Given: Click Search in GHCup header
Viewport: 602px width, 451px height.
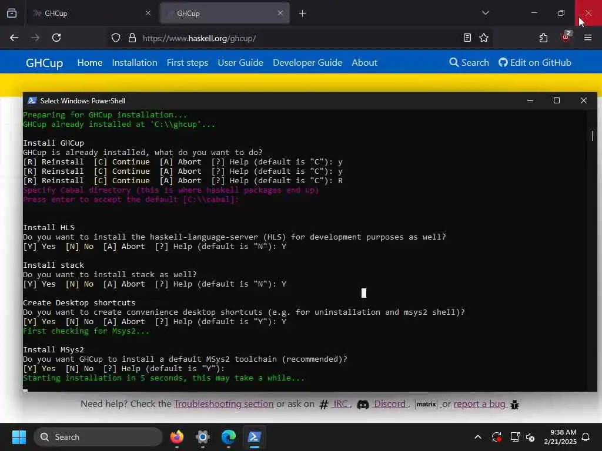Looking at the screenshot, I should [469, 62].
